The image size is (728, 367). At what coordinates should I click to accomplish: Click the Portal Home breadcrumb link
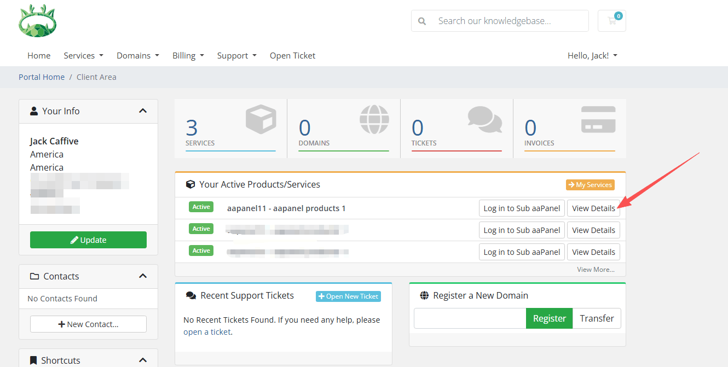tap(42, 77)
